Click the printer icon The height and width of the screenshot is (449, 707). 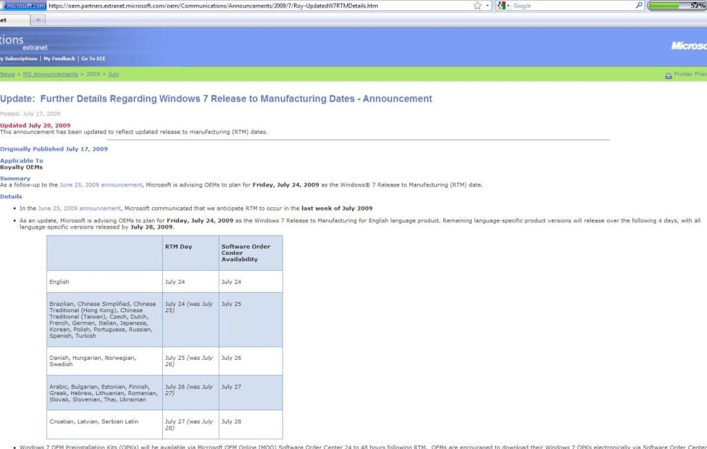(x=668, y=75)
